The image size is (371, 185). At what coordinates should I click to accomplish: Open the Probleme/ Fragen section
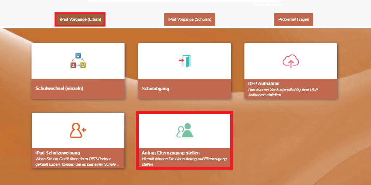click(x=293, y=20)
